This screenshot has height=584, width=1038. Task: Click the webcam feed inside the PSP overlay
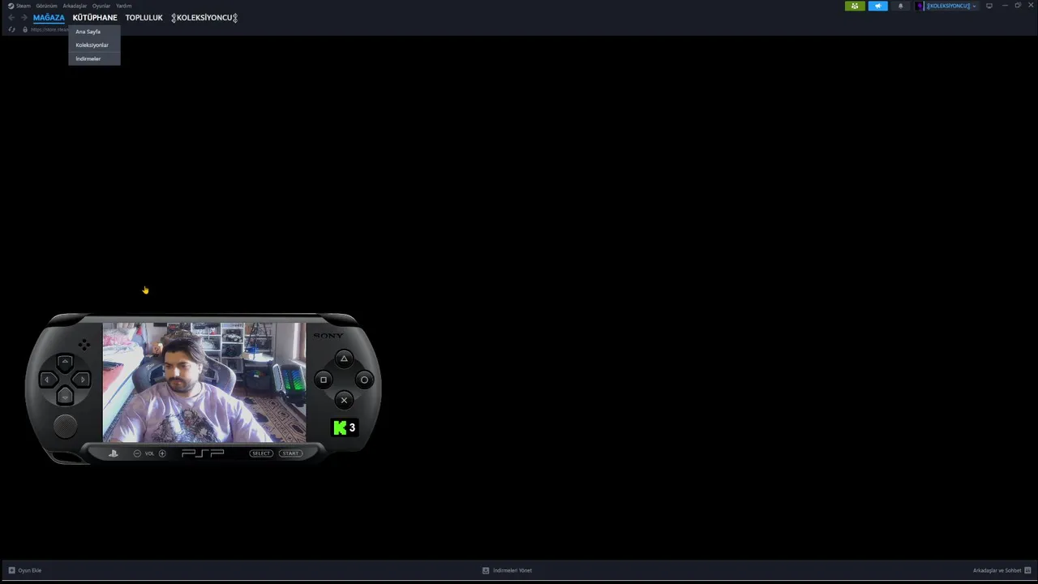pos(204,383)
